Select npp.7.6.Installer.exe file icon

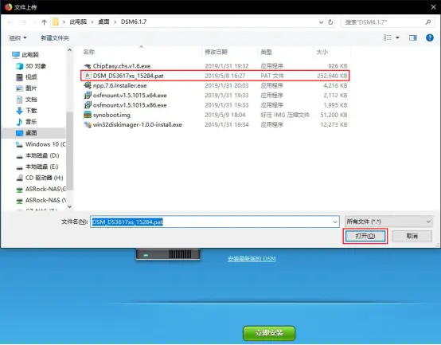(88, 85)
